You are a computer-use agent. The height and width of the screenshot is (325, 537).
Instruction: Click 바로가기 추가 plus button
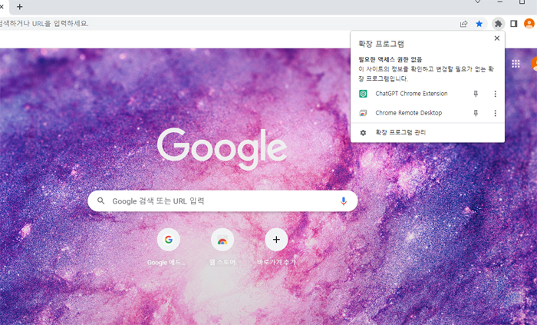click(x=276, y=240)
